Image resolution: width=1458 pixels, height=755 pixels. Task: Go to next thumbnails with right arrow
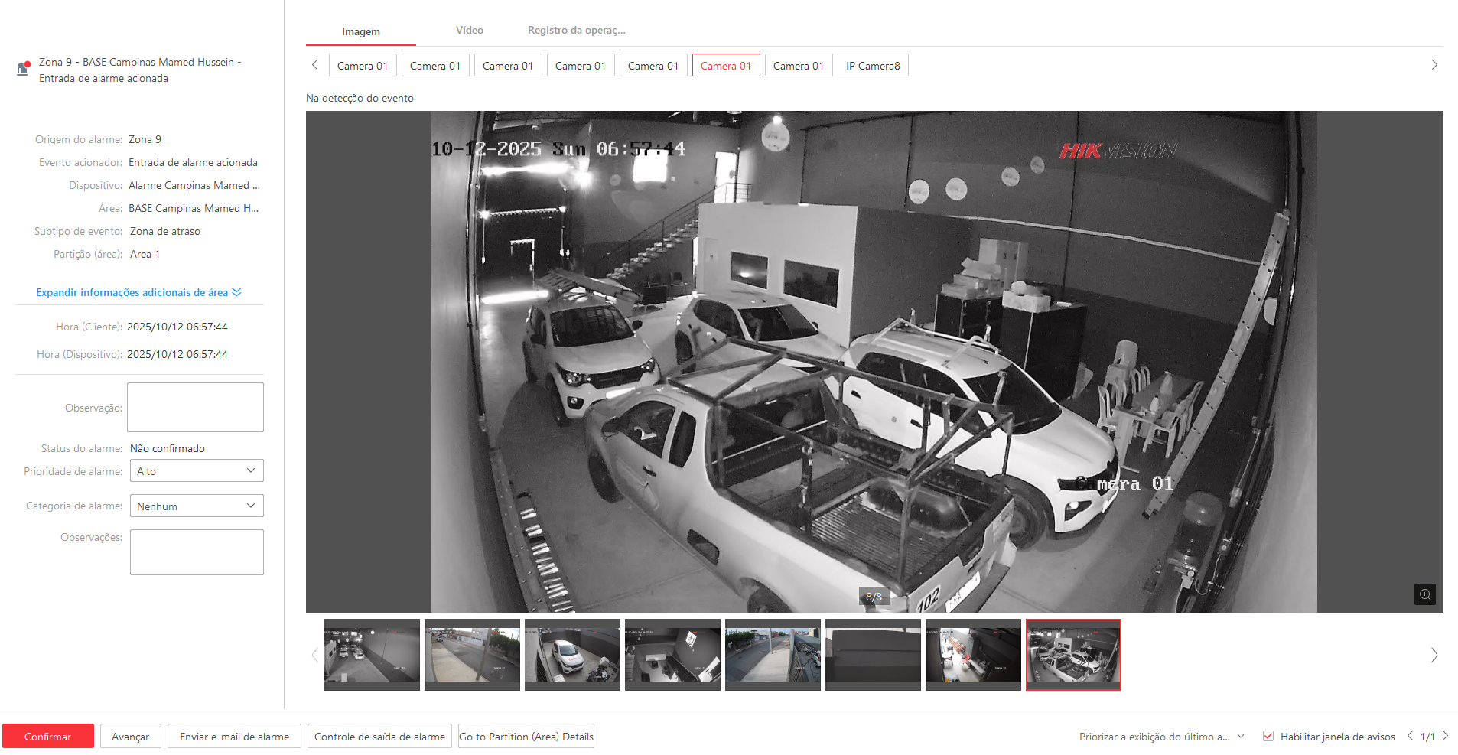point(1434,655)
